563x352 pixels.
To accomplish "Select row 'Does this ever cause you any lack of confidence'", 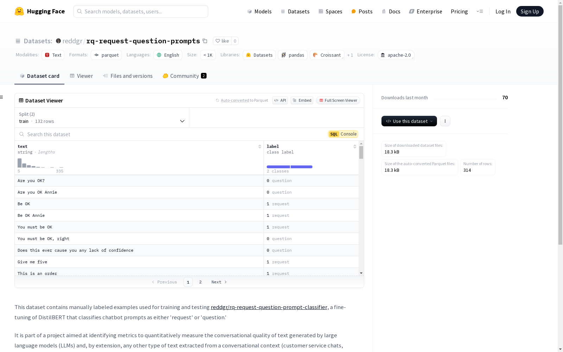I will click(186, 250).
